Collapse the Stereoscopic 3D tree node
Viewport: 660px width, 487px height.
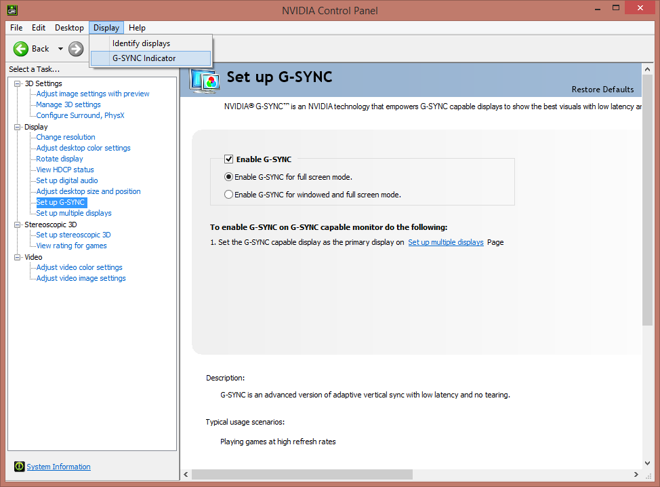point(18,225)
